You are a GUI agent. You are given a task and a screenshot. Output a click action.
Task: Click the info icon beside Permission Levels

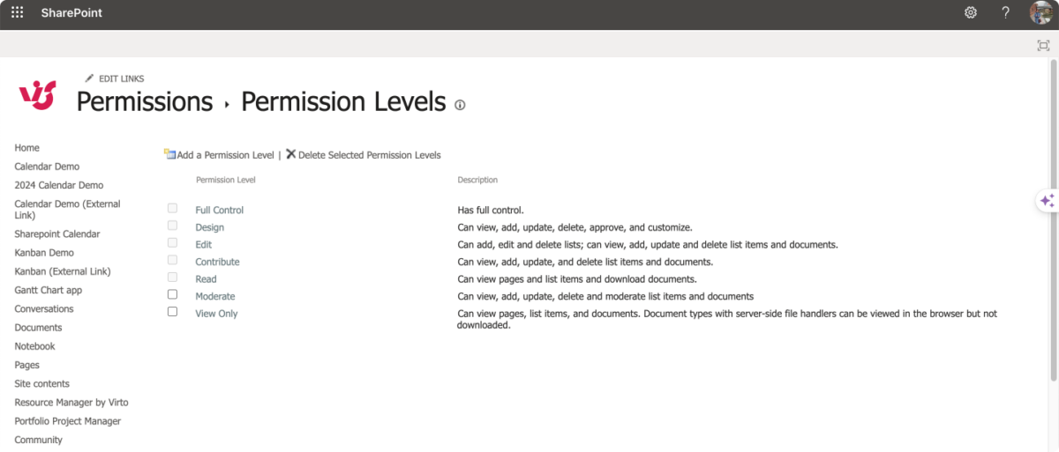(460, 105)
